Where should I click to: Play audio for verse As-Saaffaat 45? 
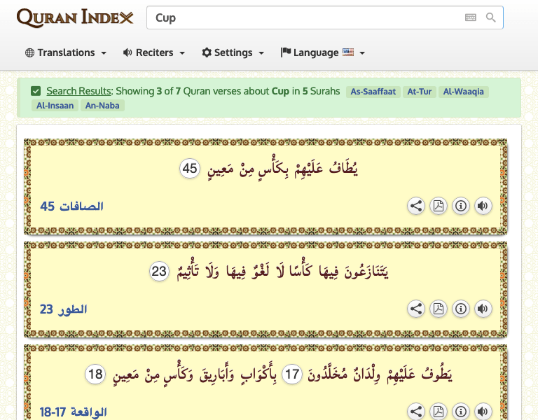[483, 206]
